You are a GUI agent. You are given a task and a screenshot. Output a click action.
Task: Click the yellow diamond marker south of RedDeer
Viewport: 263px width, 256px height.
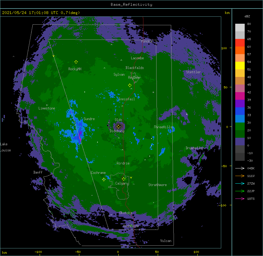tap(130, 85)
